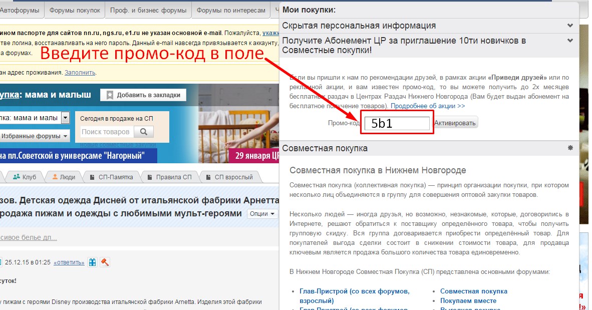592x310 pixels.
Task: Click the magnifier search button for goods
Action: pos(144,132)
